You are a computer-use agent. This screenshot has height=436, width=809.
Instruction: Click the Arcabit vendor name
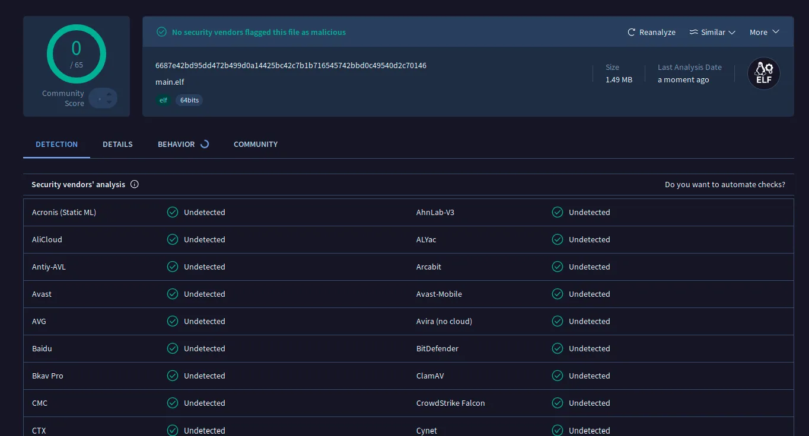point(429,267)
